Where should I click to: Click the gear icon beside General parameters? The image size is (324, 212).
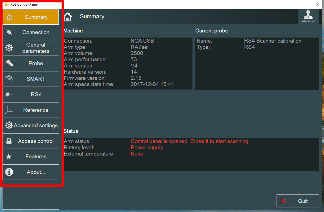[x=9, y=48]
